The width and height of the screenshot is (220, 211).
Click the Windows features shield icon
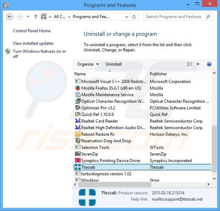pyautogui.click(x=8, y=51)
